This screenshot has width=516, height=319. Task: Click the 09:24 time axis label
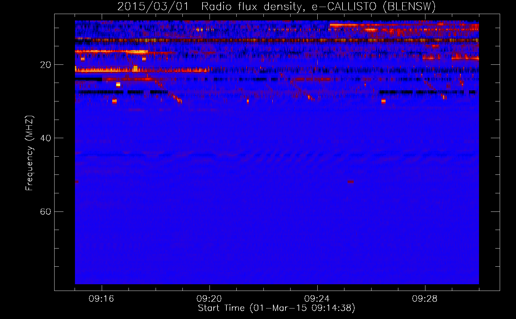[x=317, y=299]
